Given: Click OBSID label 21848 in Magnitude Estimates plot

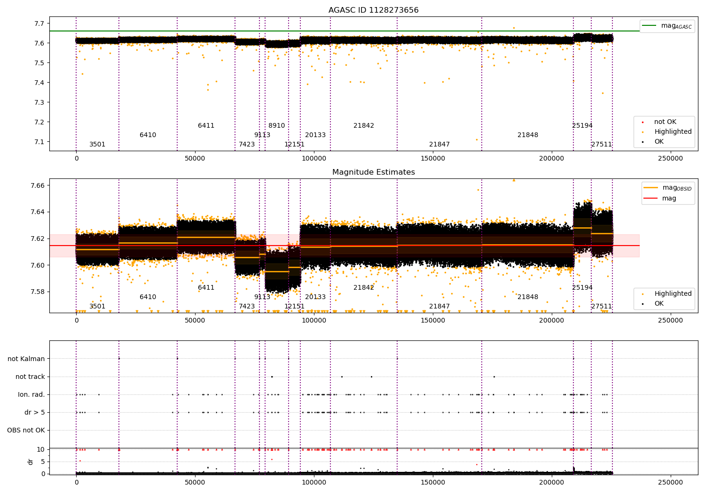Looking at the screenshot, I should [x=528, y=297].
